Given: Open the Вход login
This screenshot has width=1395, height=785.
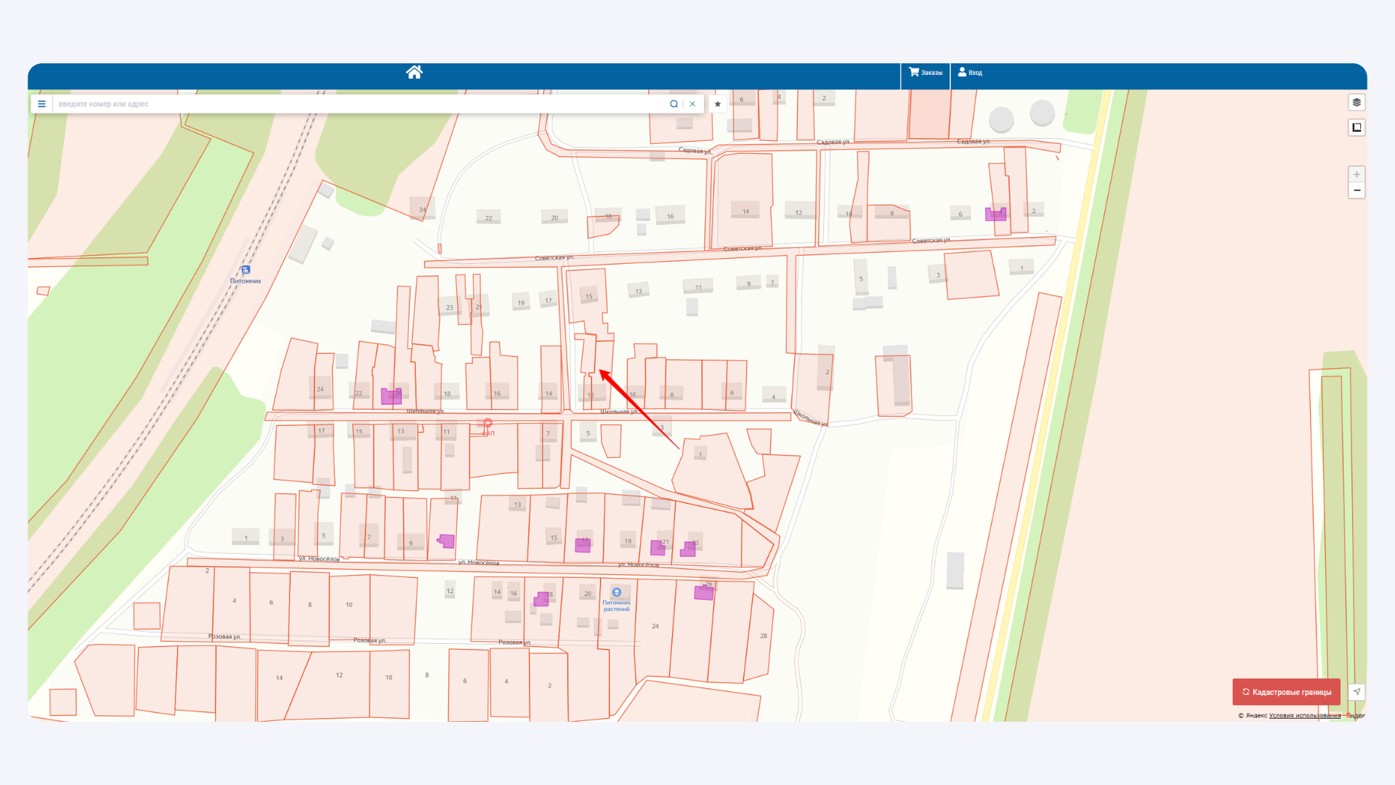Looking at the screenshot, I should click(x=970, y=73).
